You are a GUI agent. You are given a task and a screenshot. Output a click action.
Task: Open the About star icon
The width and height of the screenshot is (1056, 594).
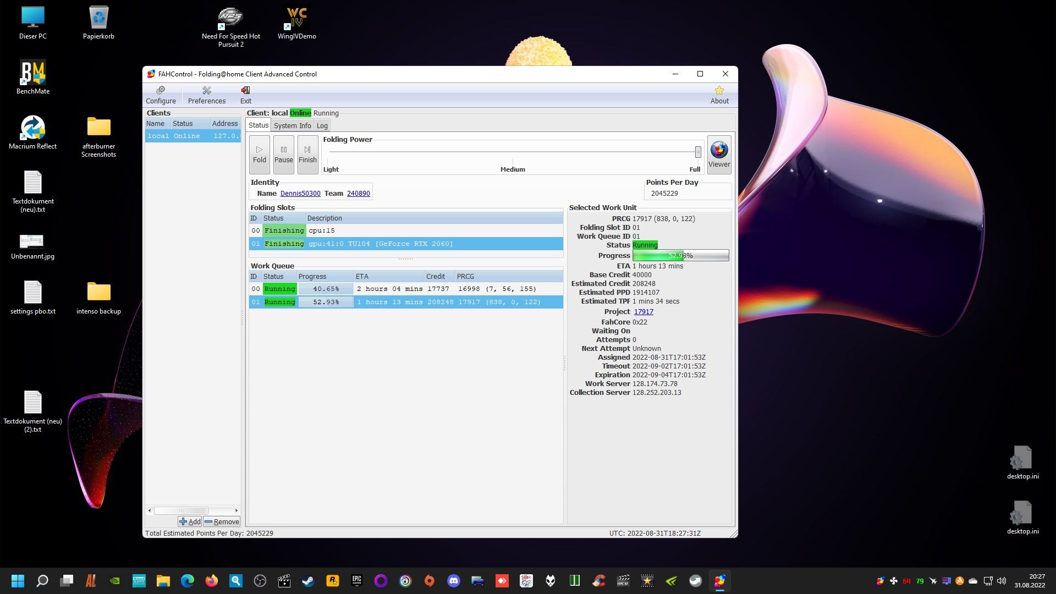[x=719, y=95]
